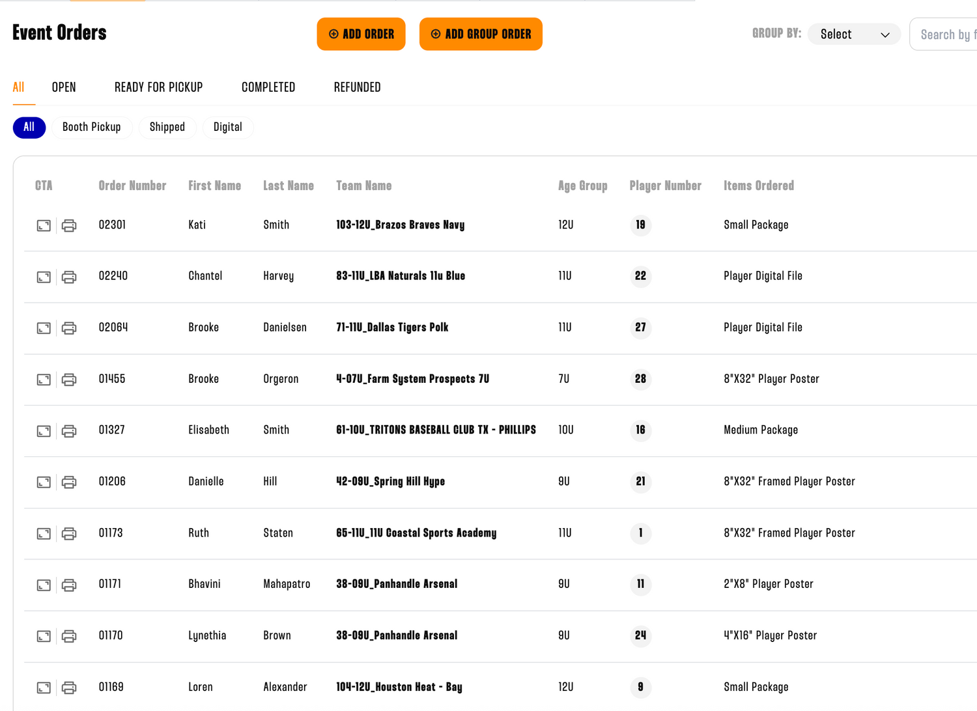The image size is (977, 711).
Task: Expand order 01169 for Loren Alexander
Action: coord(44,688)
